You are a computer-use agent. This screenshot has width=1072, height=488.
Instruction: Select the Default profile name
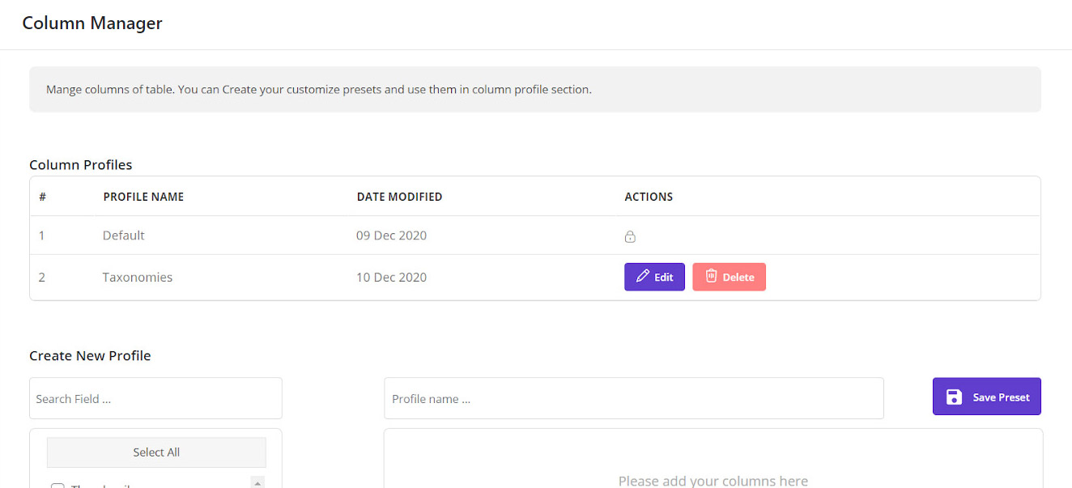point(123,236)
